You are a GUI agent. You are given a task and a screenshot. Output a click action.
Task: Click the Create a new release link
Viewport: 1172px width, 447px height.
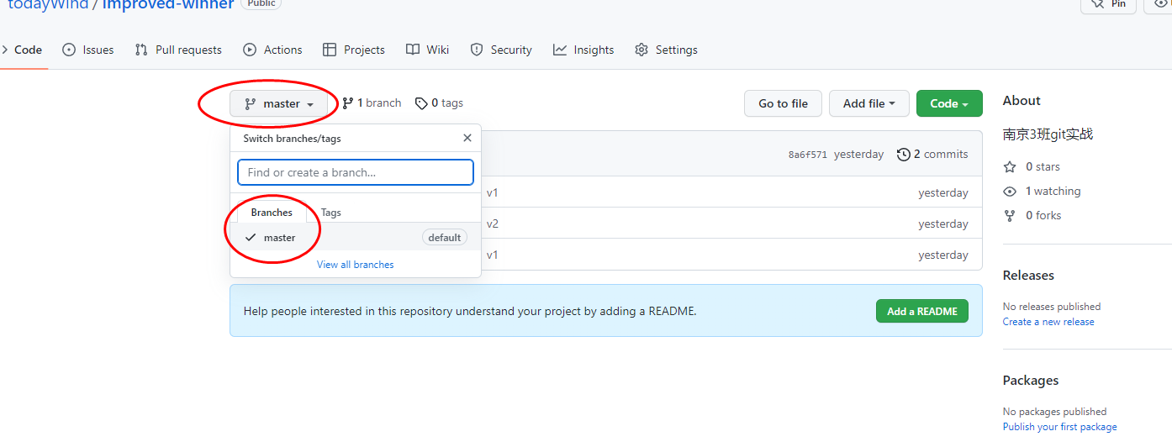[x=1048, y=322]
